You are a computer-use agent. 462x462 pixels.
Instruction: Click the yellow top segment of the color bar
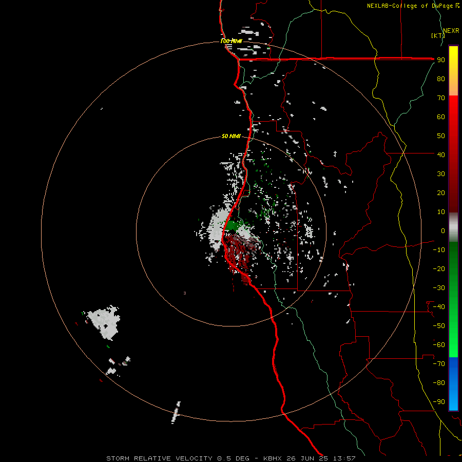tap(453, 71)
